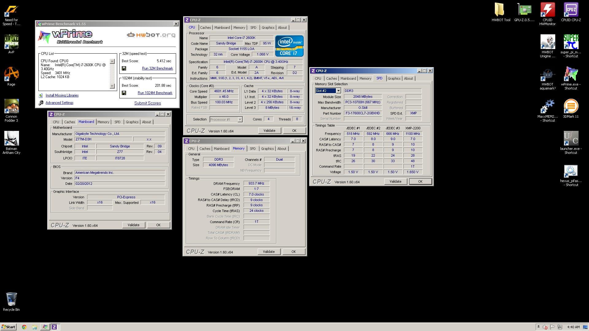Screen dimensions: 589x331
Task: Open CPUID HWMonitor shortcut
Action: (548, 14)
